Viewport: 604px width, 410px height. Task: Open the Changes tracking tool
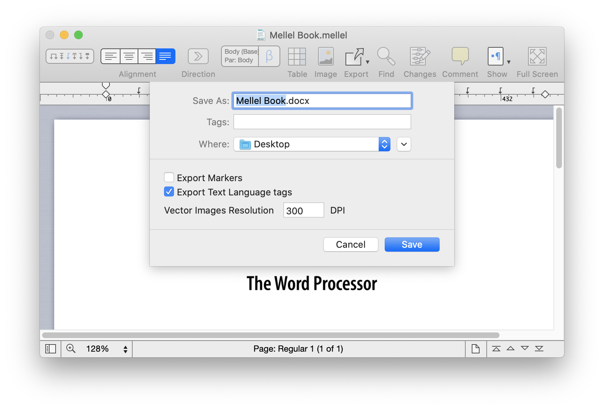coord(420,57)
